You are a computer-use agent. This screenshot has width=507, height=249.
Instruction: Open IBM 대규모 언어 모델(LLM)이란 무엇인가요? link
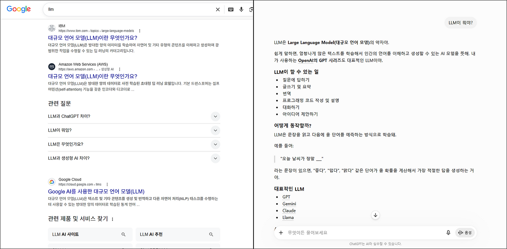[93, 38]
